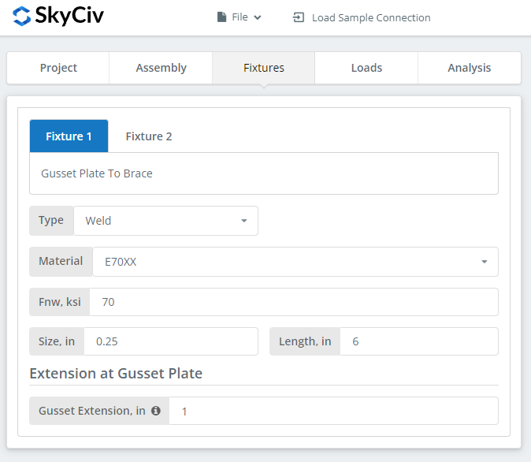
Task: Open the Material E70XX dropdown
Action: pyautogui.click(x=295, y=262)
